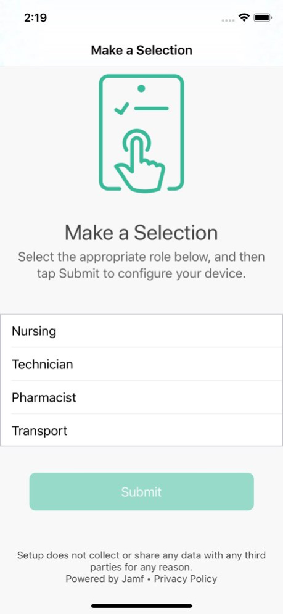Tap the 2:19 clock in status bar
Image resolution: width=283 pixels, height=614 pixels.
tap(35, 18)
